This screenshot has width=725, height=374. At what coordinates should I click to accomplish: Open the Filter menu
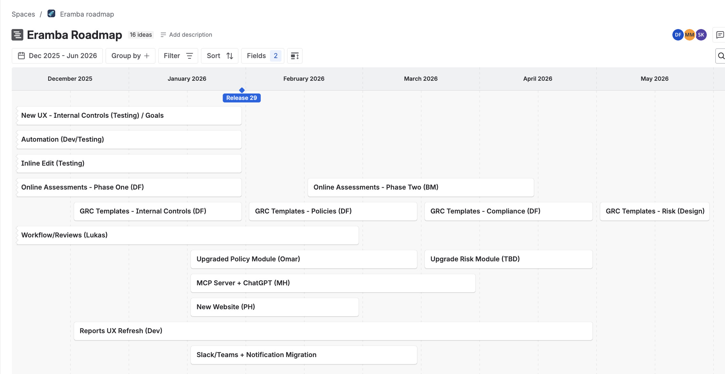pyautogui.click(x=178, y=56)
